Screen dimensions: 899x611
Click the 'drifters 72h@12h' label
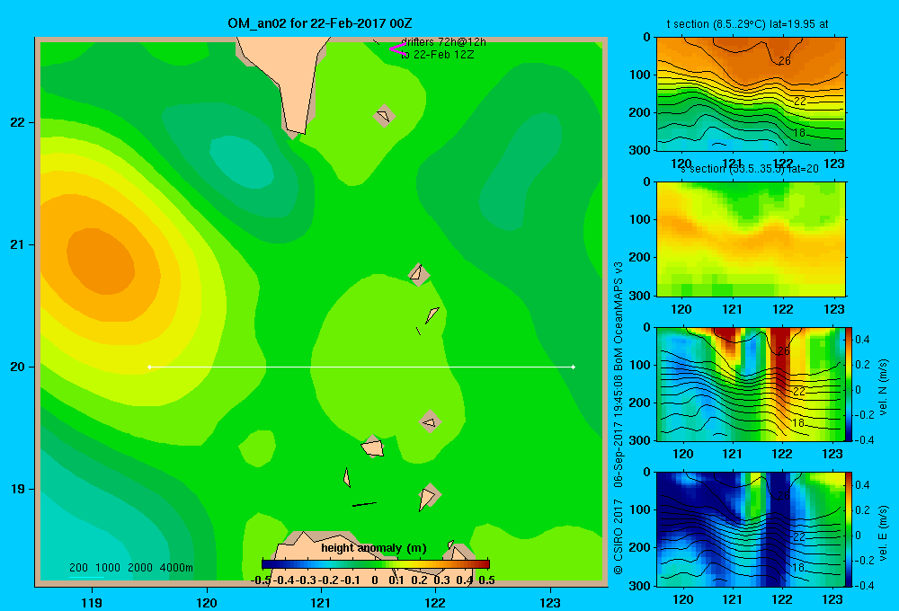point(443,42)
